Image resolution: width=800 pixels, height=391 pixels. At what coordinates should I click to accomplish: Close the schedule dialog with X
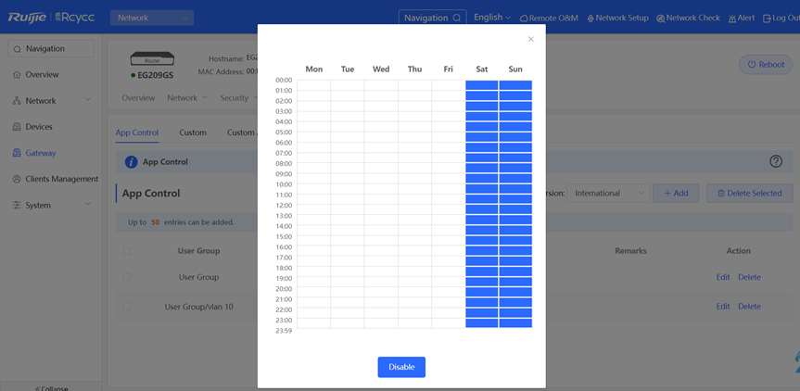pos(530,39)
